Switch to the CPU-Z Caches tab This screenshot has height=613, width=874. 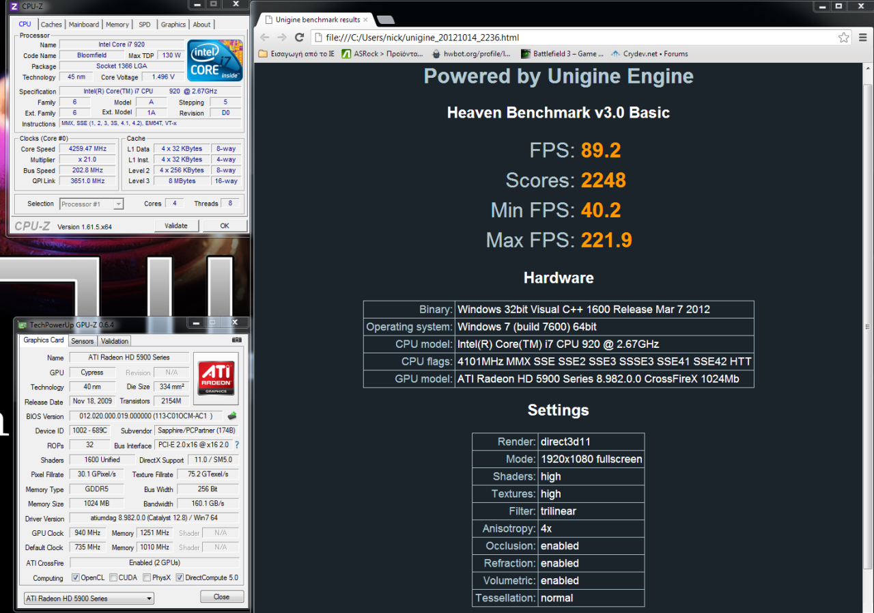[x=51, y=24]
